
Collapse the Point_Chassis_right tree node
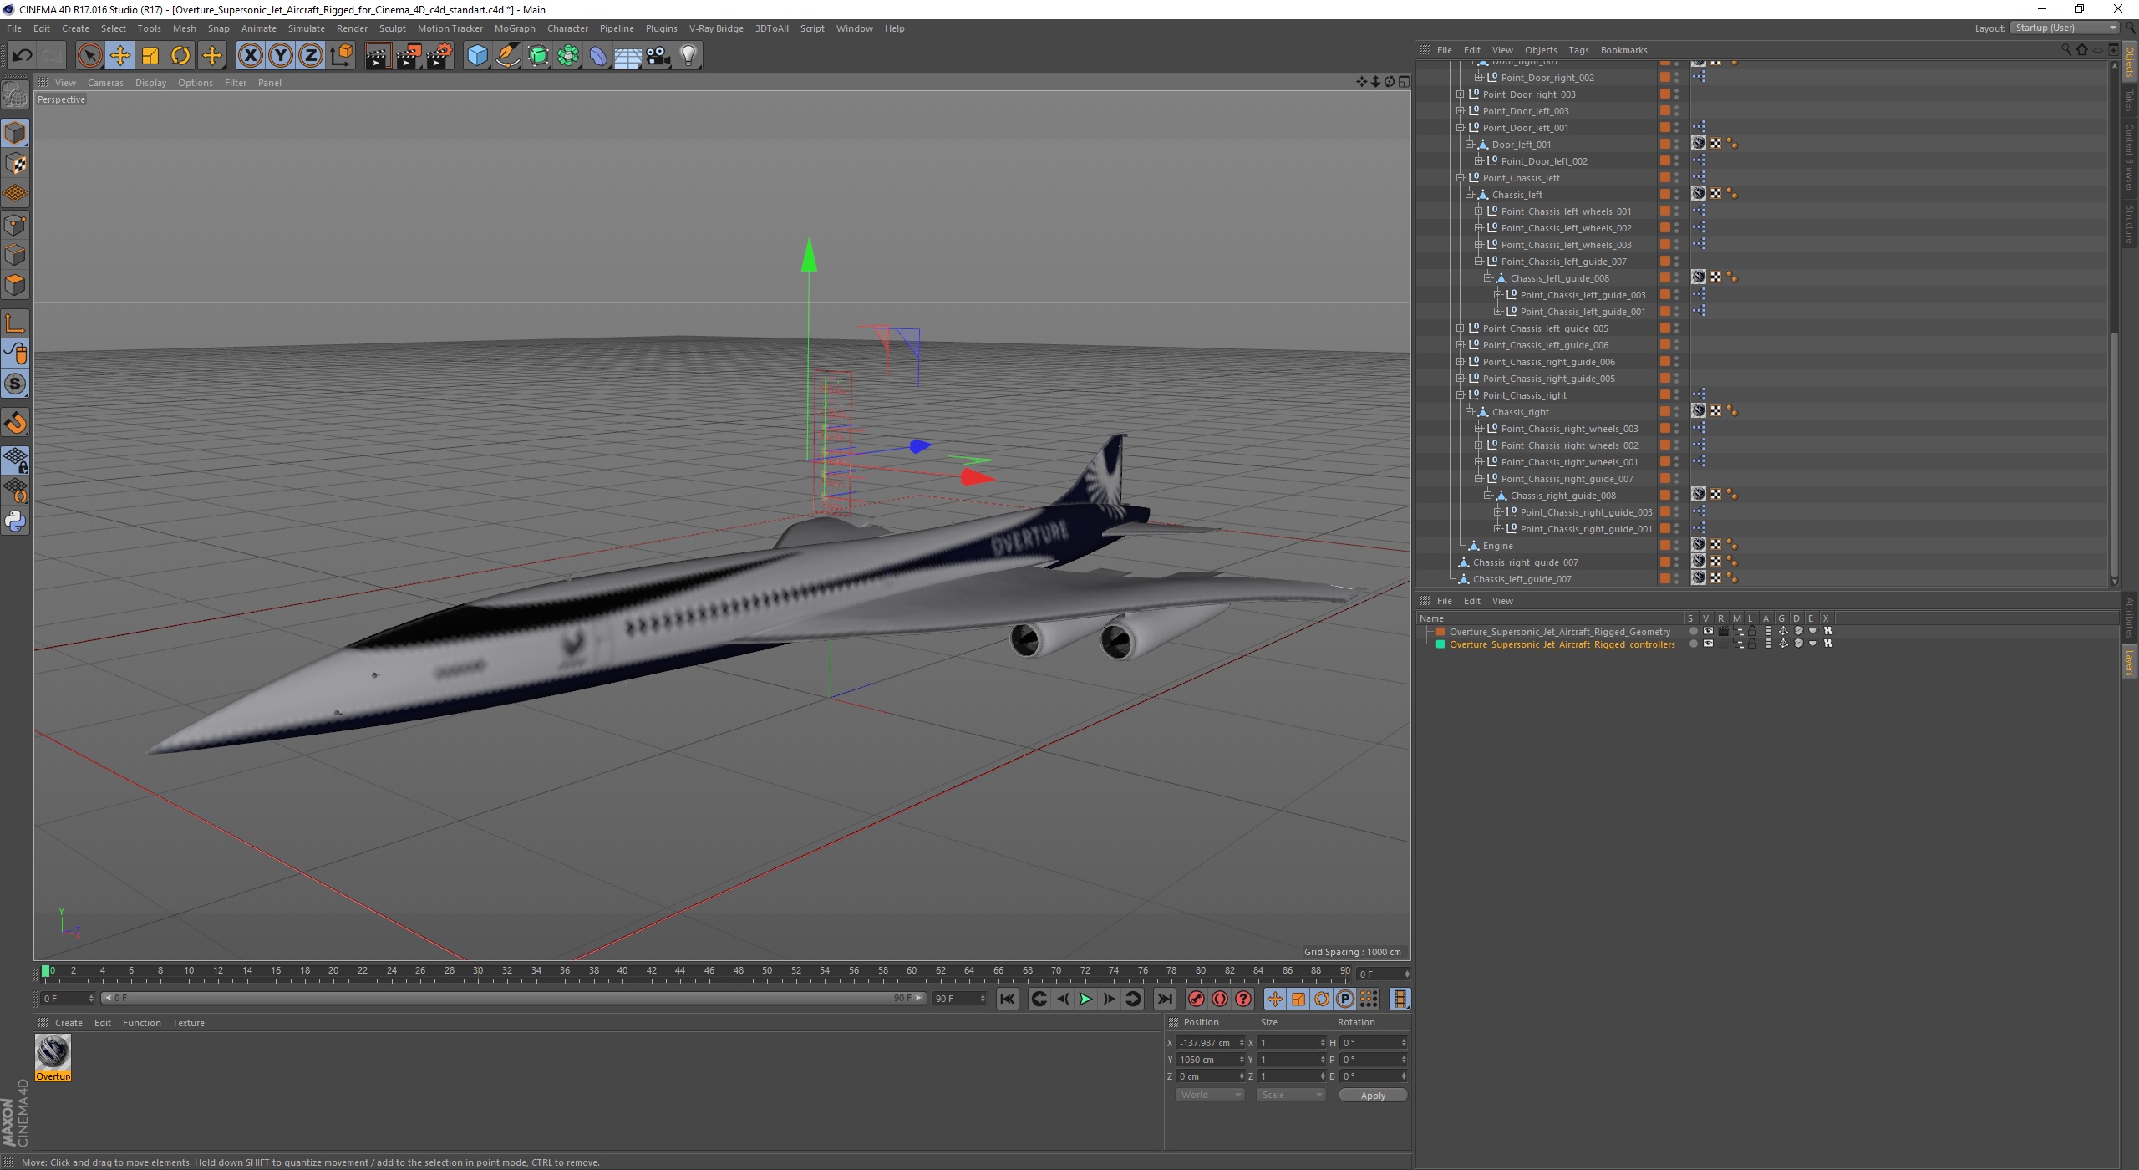click(x=1460, y=395)
